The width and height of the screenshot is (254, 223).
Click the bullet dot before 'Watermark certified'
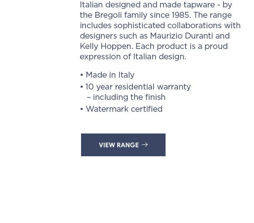click(82, 109)
